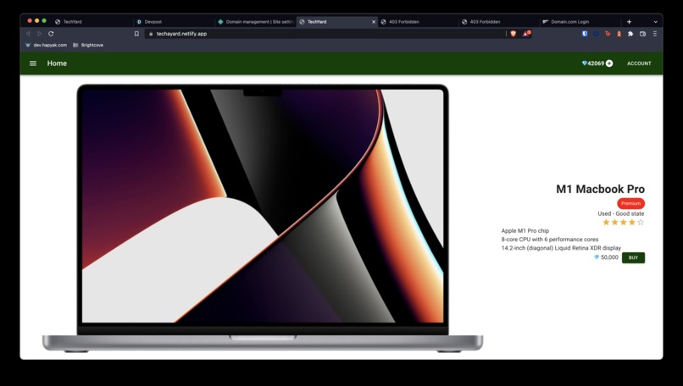The width and height of the screenshot is (683, 386).
Task: Click the 'Apple M1 Pro chip' line
Action: [x=525, y=230]
